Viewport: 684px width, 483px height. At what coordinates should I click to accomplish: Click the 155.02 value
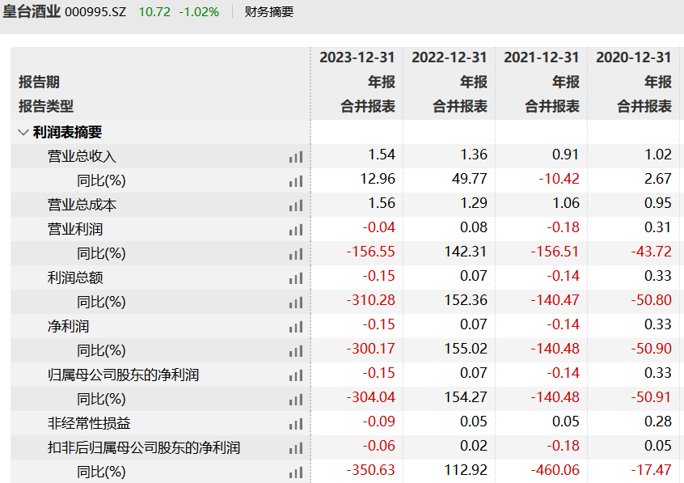click(466, 349)
